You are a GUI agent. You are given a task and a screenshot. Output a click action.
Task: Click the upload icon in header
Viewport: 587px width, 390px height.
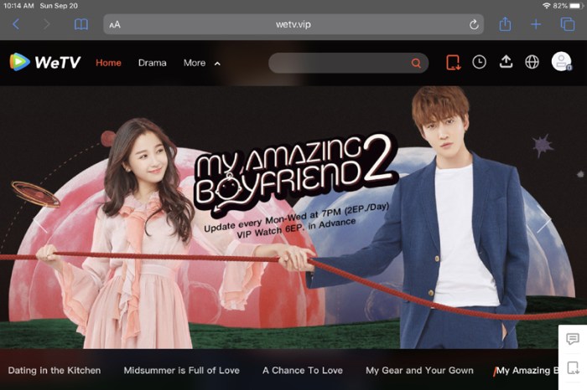tap(506, 62)
